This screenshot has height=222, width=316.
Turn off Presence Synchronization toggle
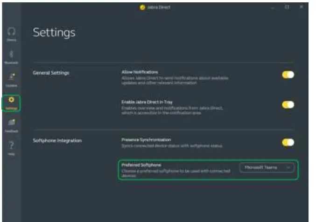coord(288,142)
